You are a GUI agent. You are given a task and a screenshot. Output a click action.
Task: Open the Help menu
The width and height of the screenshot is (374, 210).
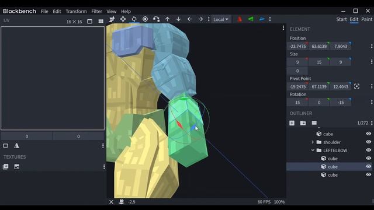pos(126,12)
